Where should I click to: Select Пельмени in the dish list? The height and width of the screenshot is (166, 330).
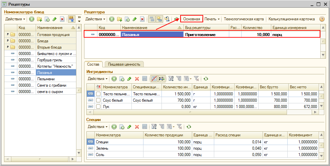tap(46, 79)
